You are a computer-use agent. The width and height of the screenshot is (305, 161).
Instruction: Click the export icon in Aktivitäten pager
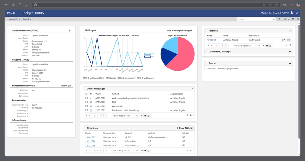148,151
